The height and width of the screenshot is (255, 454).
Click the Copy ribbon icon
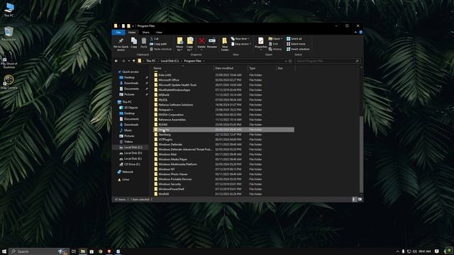tap(134, 42)
